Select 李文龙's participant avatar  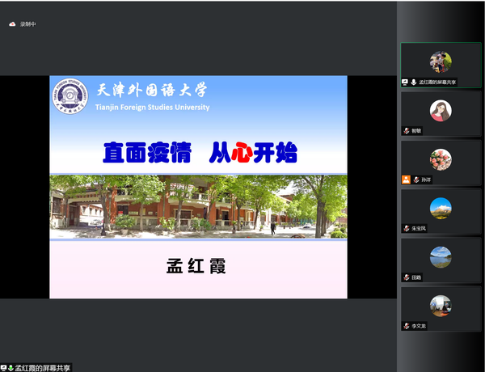coord(441,305)
